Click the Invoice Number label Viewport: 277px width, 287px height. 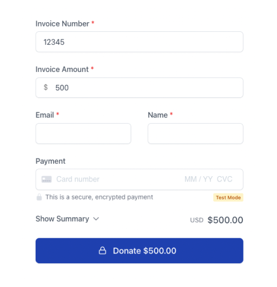point(62,24)
